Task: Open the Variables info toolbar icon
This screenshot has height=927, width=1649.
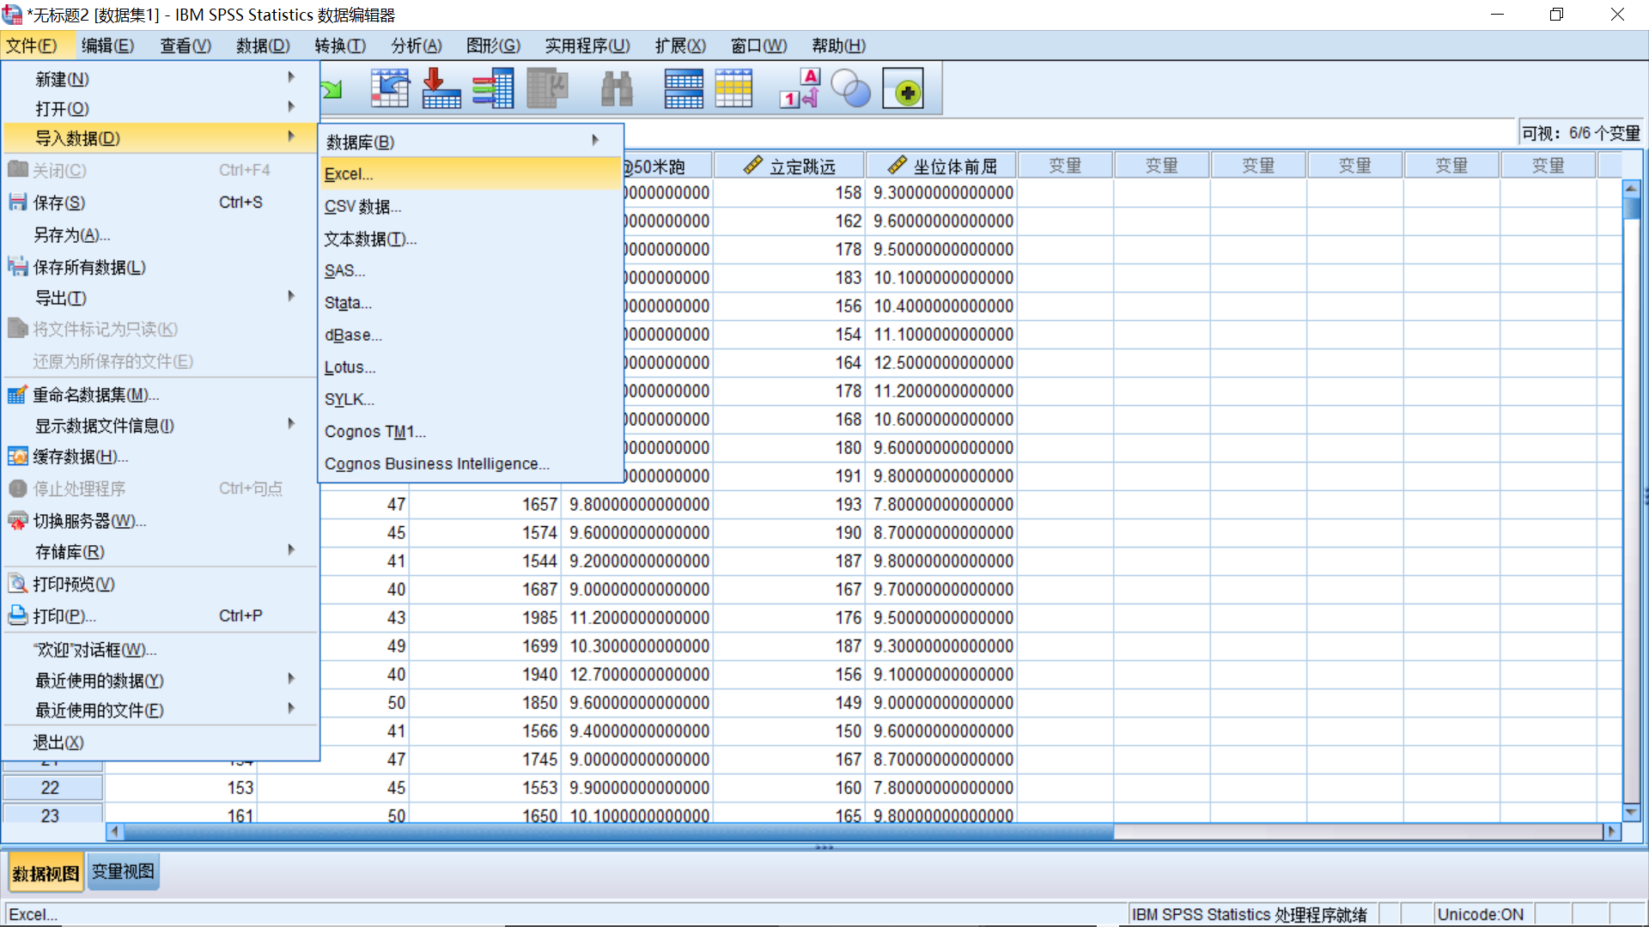Action: (x=494, y=88)
